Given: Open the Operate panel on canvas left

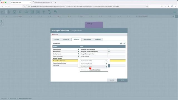Looking at the screenshot, I should click(1, 24).
